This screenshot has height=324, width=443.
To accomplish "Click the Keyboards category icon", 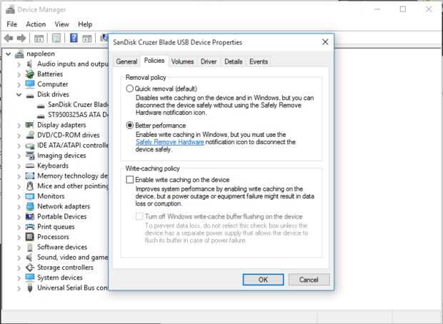I will [x=30, y=166].
